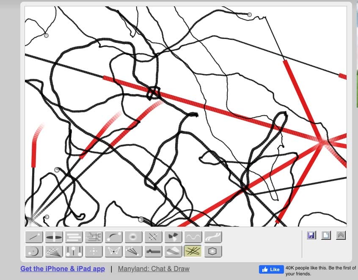This screenshot has width=358, height=280.
Task: Pick the hexagon outline brush
Action: pos(213,252)
